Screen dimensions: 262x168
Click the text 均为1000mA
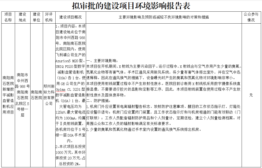coord(66,118)
